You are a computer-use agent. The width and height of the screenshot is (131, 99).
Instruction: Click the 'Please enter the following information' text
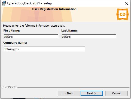tap(34, 26)
